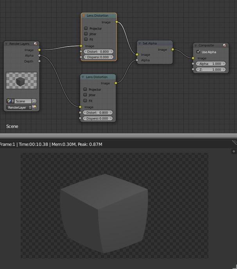Click the 'Scene' label in node editor
Screen dimensions: 237x269
point(12,126)
